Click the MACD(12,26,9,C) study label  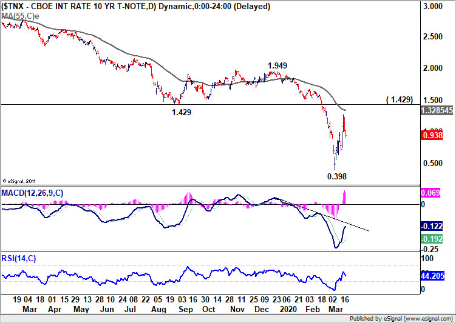32,193
